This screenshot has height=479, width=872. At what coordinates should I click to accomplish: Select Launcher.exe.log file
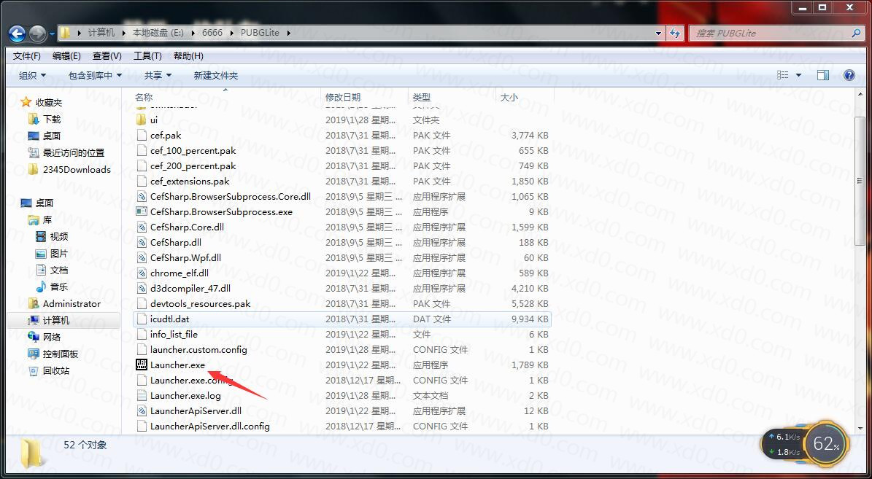point(186,396)
